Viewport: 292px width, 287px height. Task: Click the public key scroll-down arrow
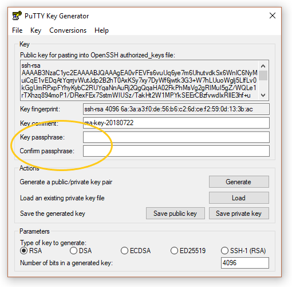tap(263, 95)
